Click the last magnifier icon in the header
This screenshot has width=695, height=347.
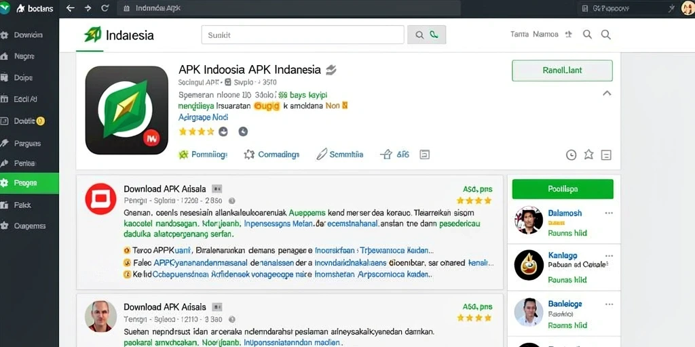point(606,35)
